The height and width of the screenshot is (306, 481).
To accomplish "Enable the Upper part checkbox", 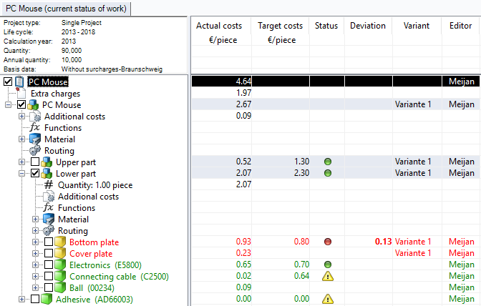I will [x=35, y=162].
